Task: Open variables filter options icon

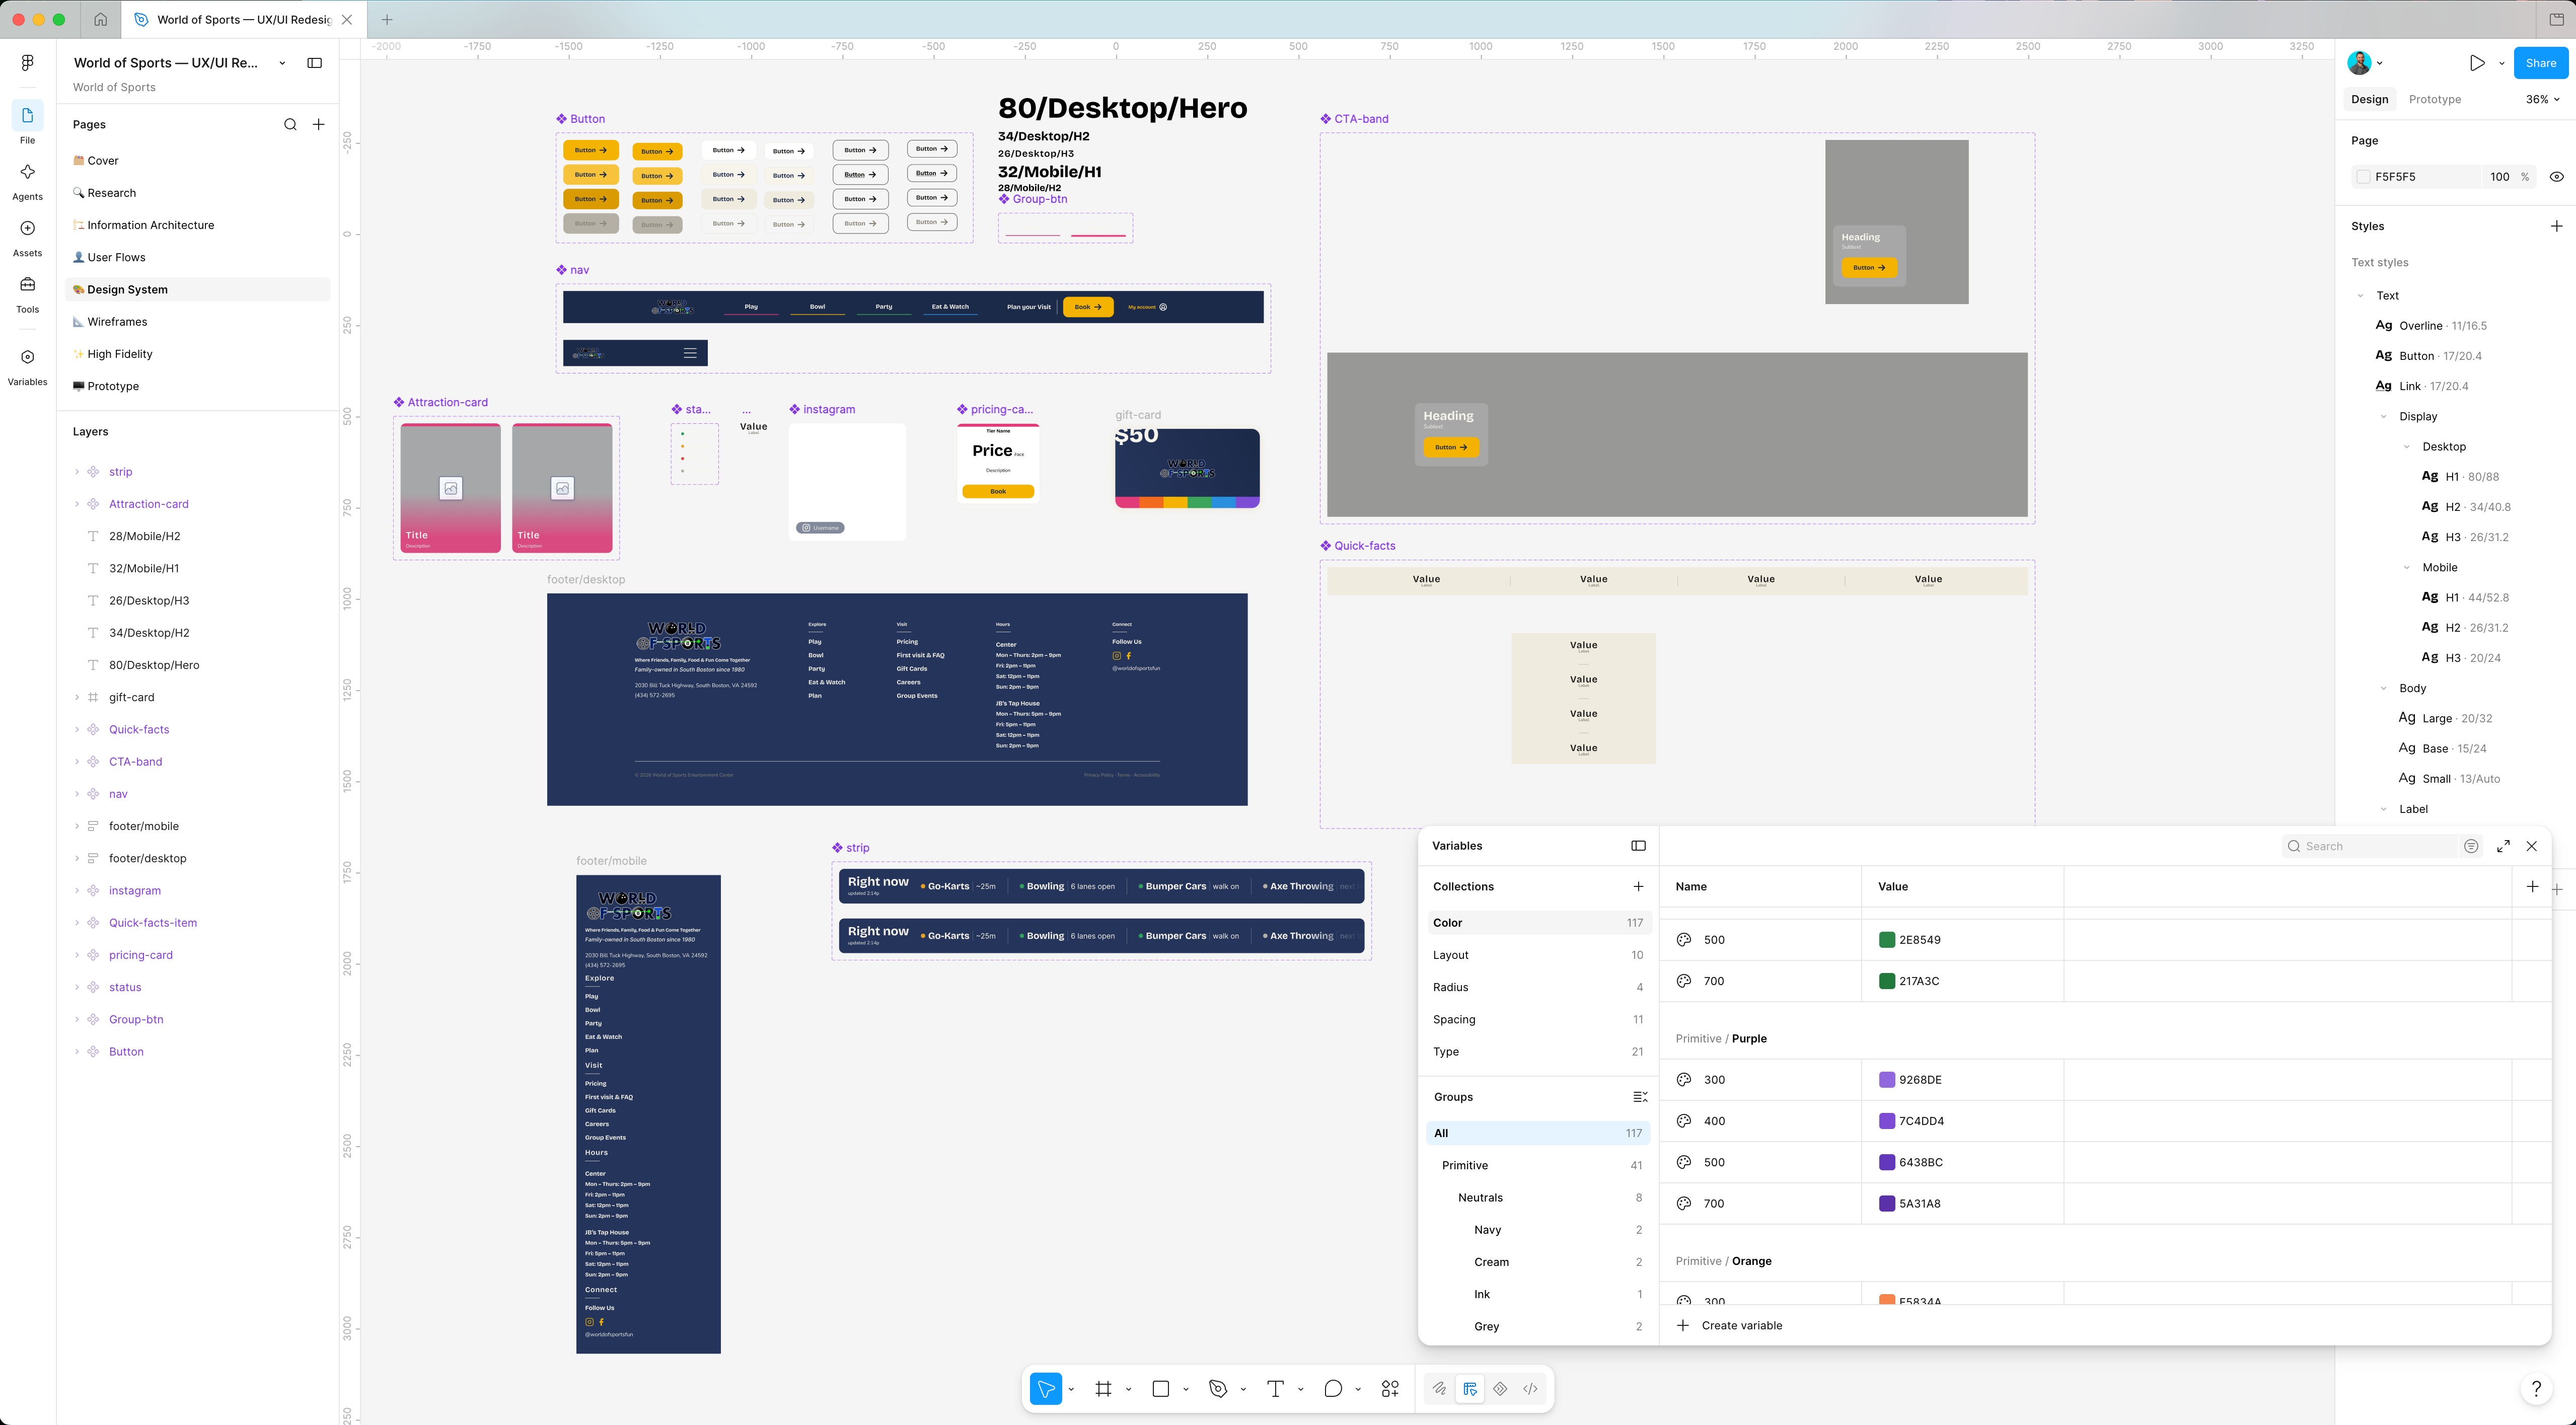Action: click(2471, 846)
